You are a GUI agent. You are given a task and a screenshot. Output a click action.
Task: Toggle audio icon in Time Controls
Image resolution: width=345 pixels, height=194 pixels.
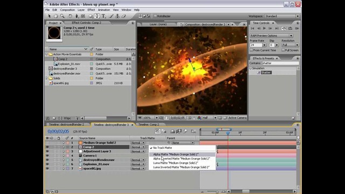pos(284,29)
